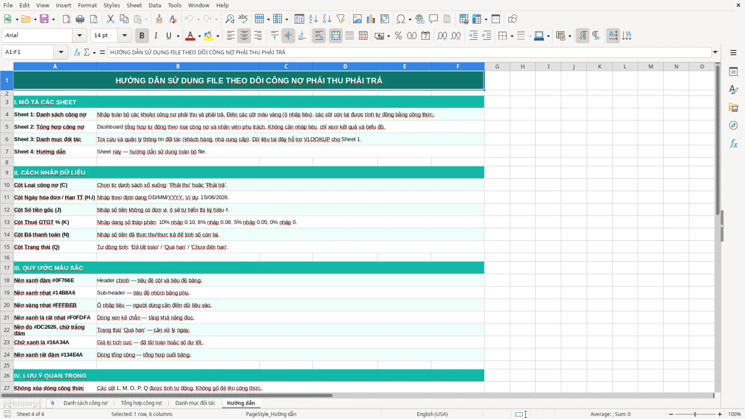
Task: Apply the red font color swatch
Action: coord(191,36)
